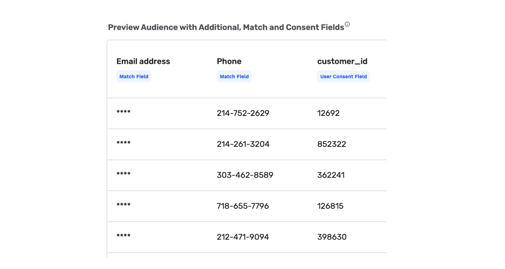Click the info icon beside the heading
This screenshot has height=269, width=505.
click(x=347, y=24)
